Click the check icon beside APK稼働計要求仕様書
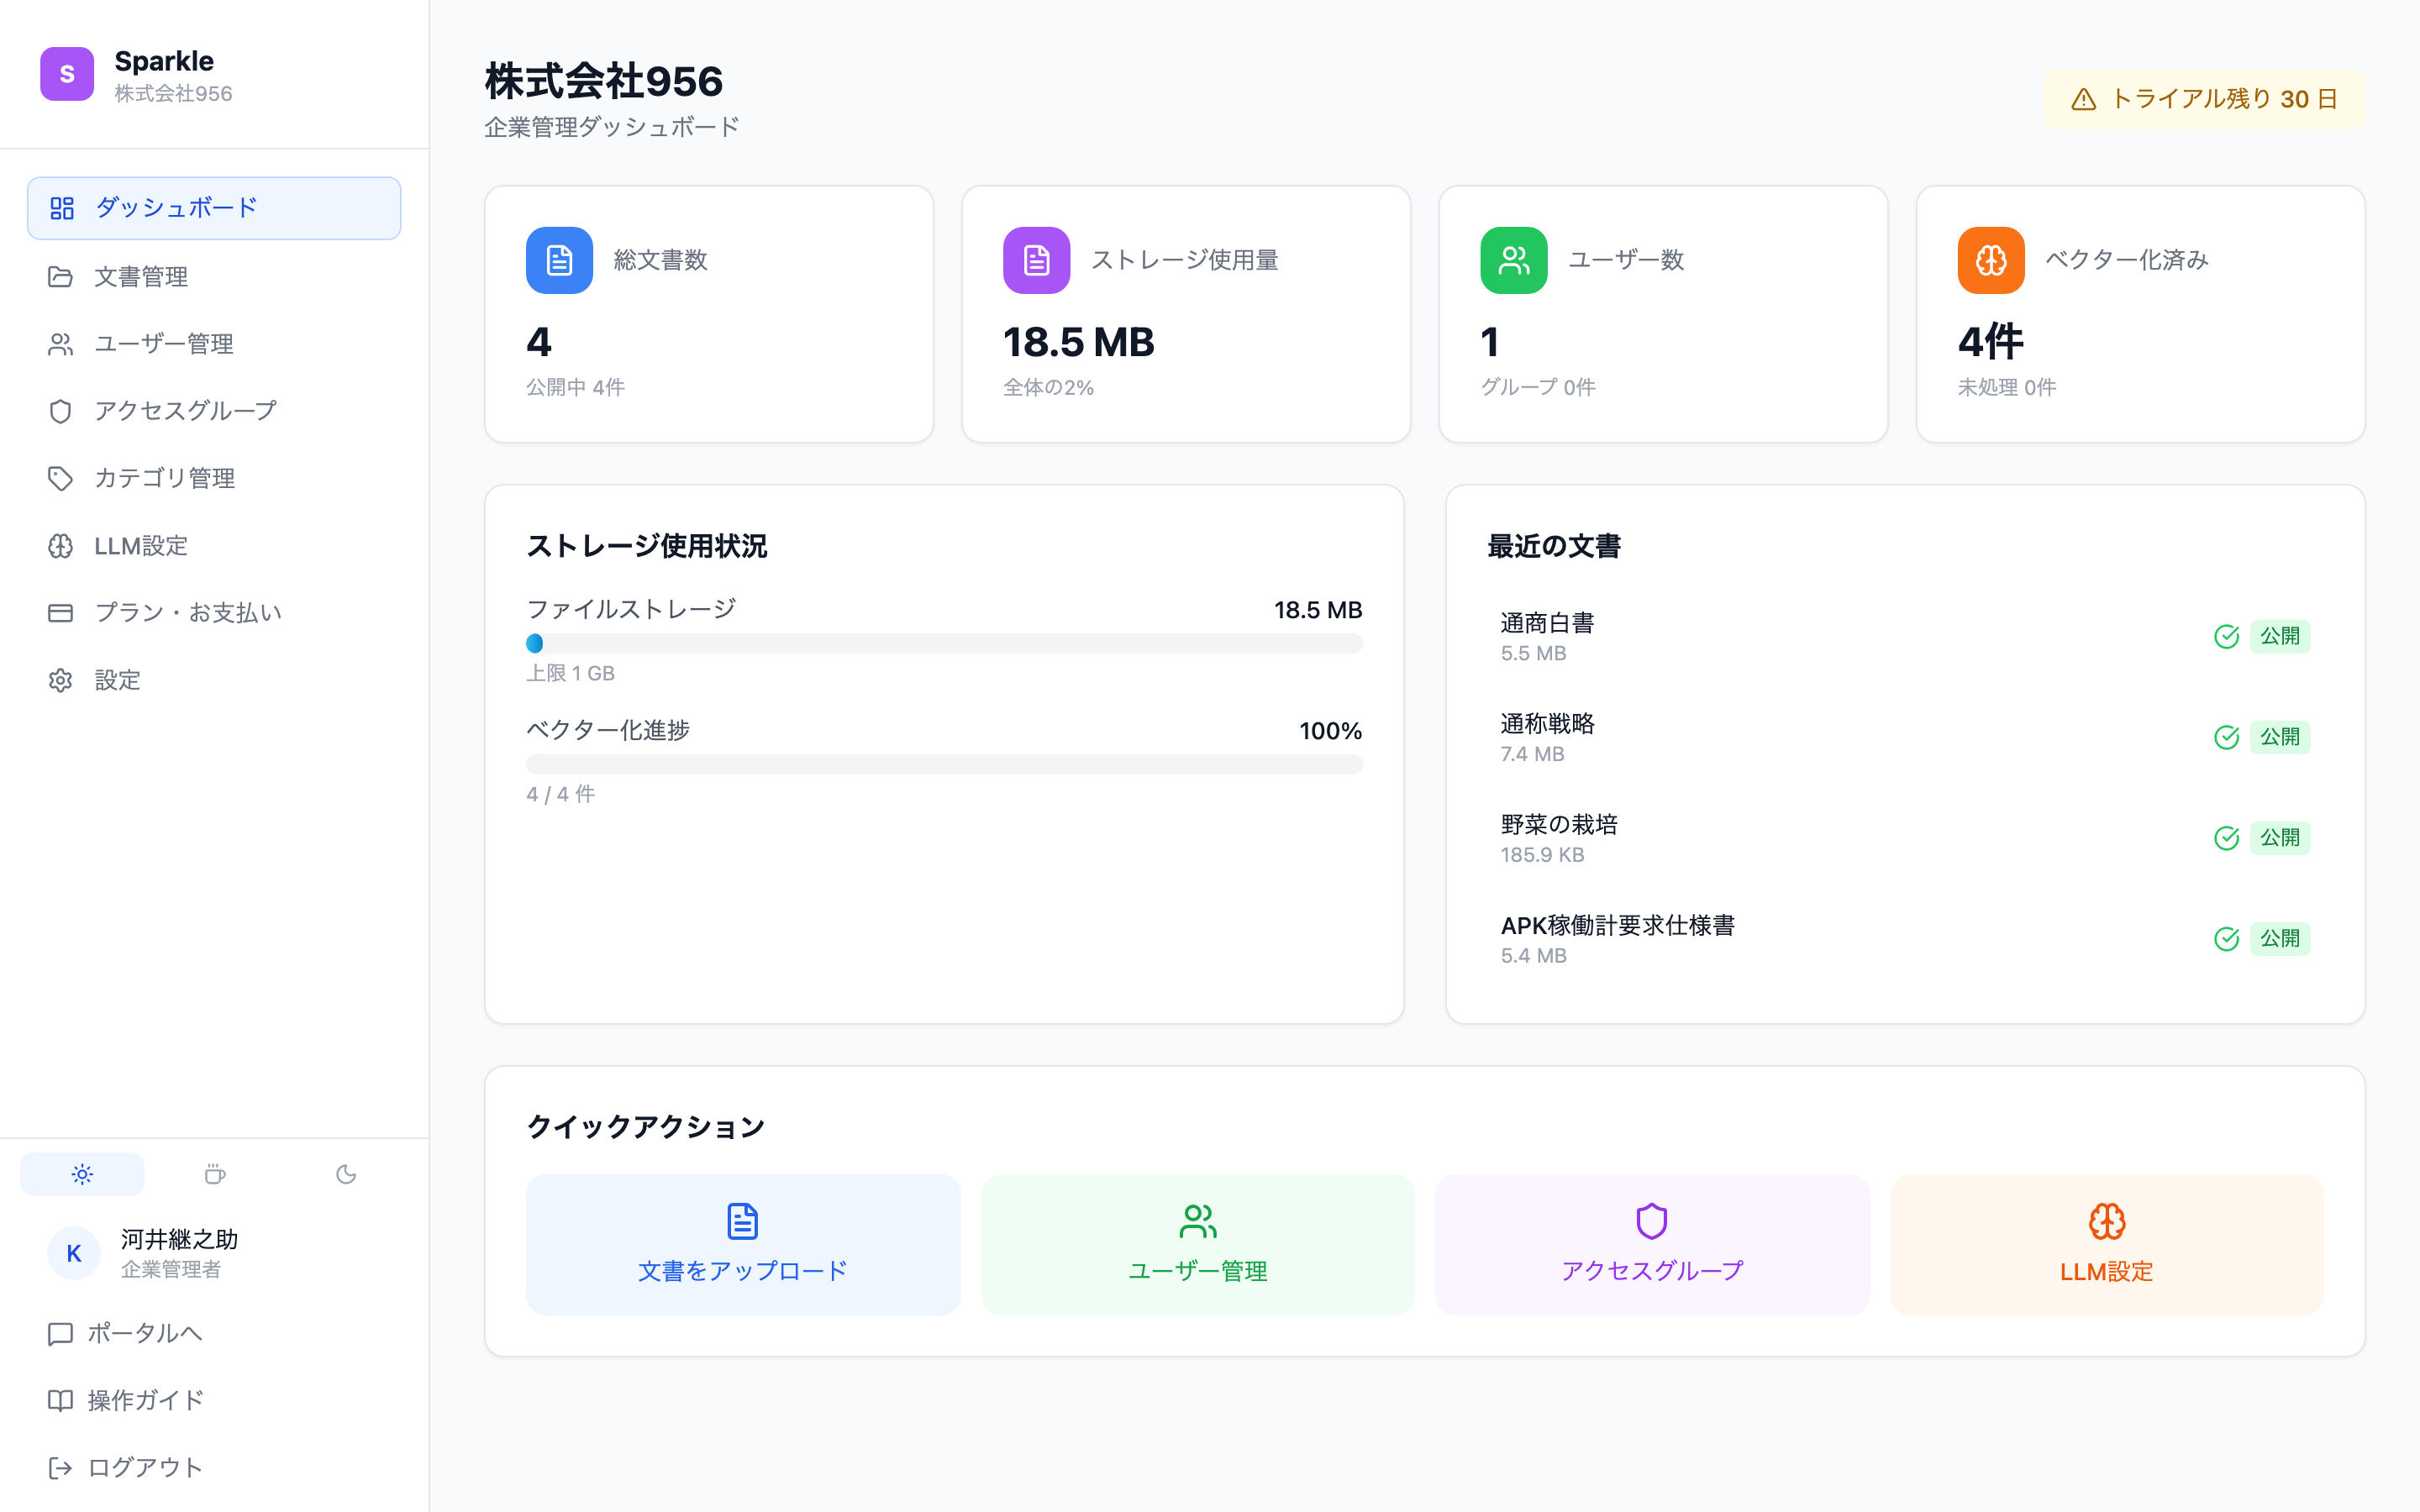The image size is (2420, 1512). (2226, 939)
